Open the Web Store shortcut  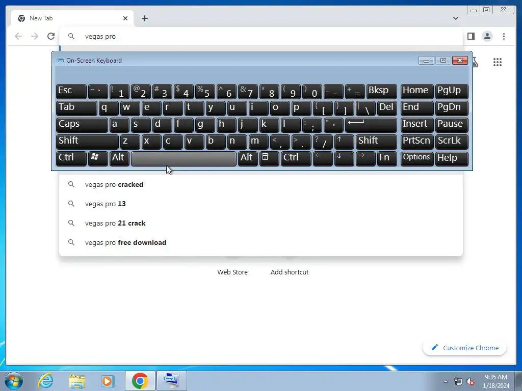click(x=232, y=272)
